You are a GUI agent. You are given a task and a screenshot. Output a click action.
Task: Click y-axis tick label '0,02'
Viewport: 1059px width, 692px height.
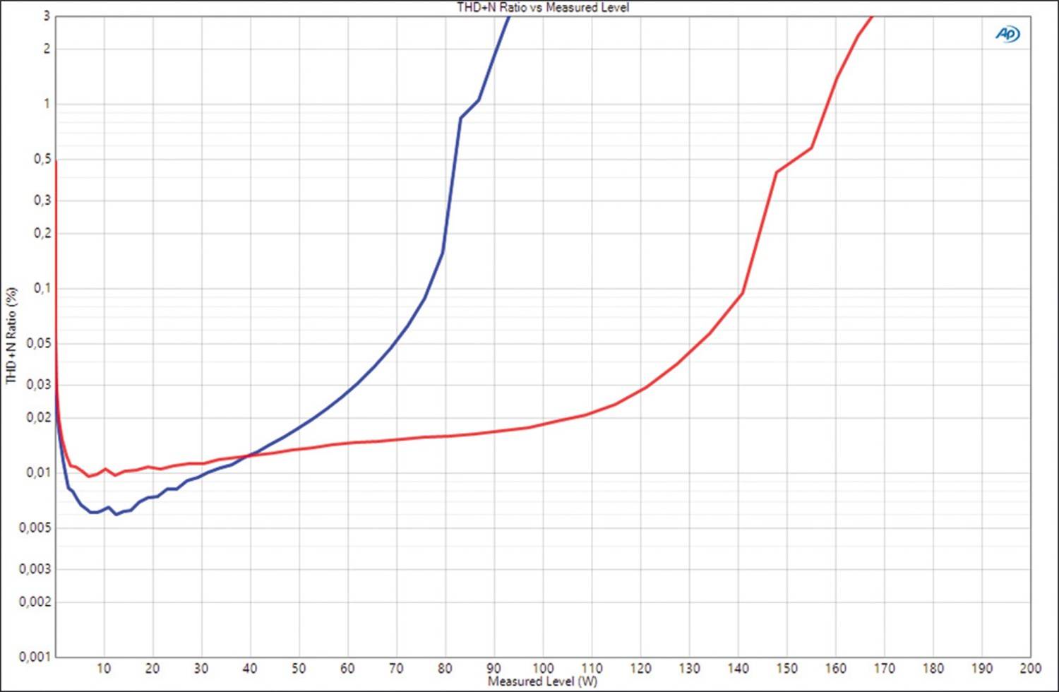click(x=38, y=417)
